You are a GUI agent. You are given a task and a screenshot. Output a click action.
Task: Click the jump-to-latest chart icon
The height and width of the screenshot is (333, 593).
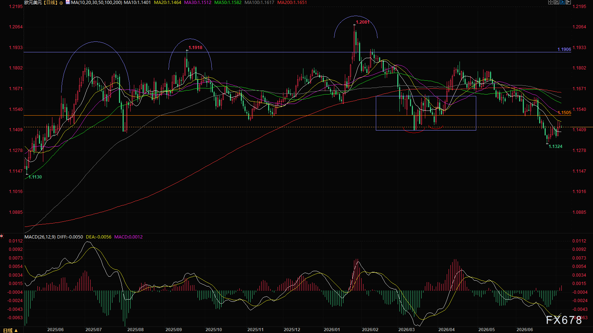pyautogui.click(x=568, y=2)
